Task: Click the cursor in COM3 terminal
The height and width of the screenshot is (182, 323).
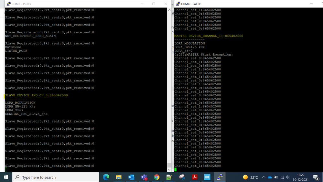Action: pyautogui.click(x=6, y=169)
